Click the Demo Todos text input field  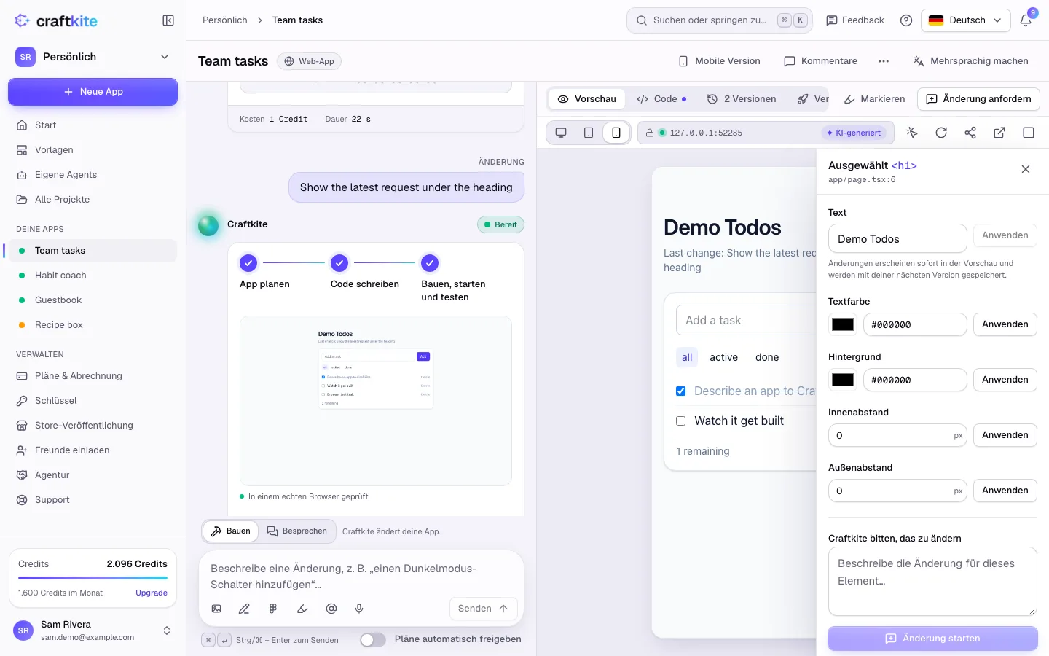coord(897,239)
